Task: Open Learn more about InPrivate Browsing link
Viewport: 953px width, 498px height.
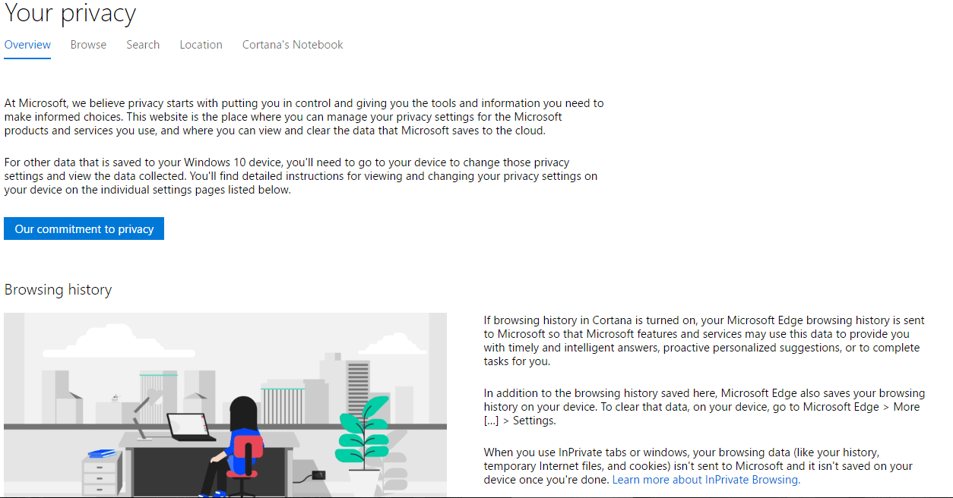Action: 706,480
